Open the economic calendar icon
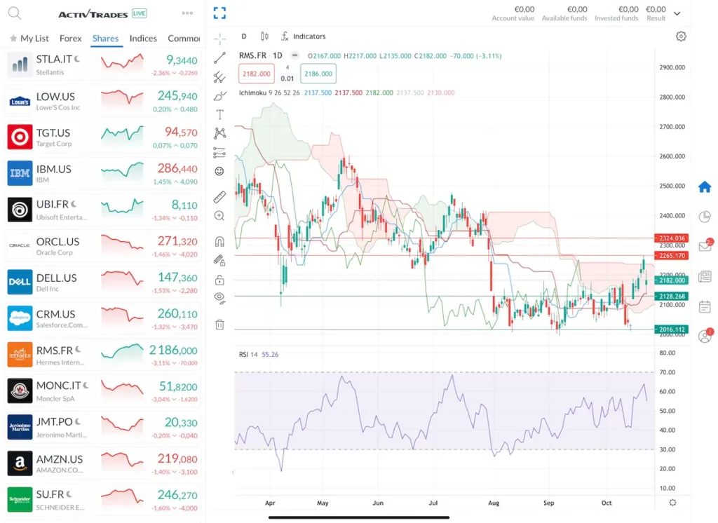The height and width of the screenshot is (523, 718). [x=704, y=306]
